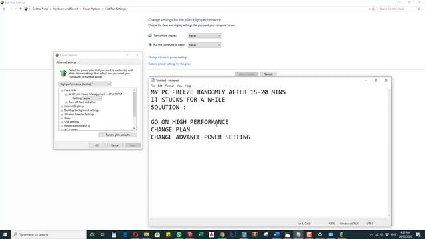Open Photos app from the taskbar
The image size is (425, 239).
tap(288, 234)
